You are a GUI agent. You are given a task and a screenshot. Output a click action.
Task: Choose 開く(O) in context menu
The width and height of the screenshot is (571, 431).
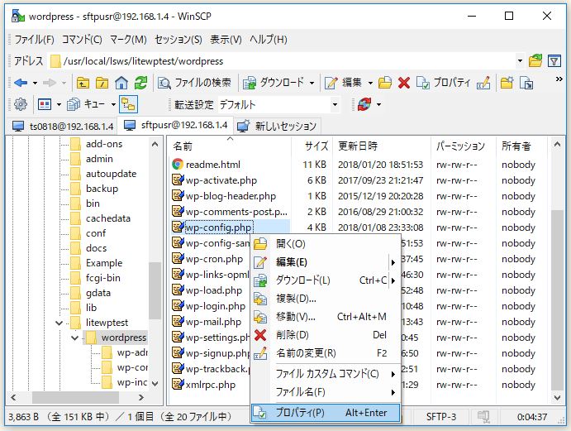coord(326,244)
